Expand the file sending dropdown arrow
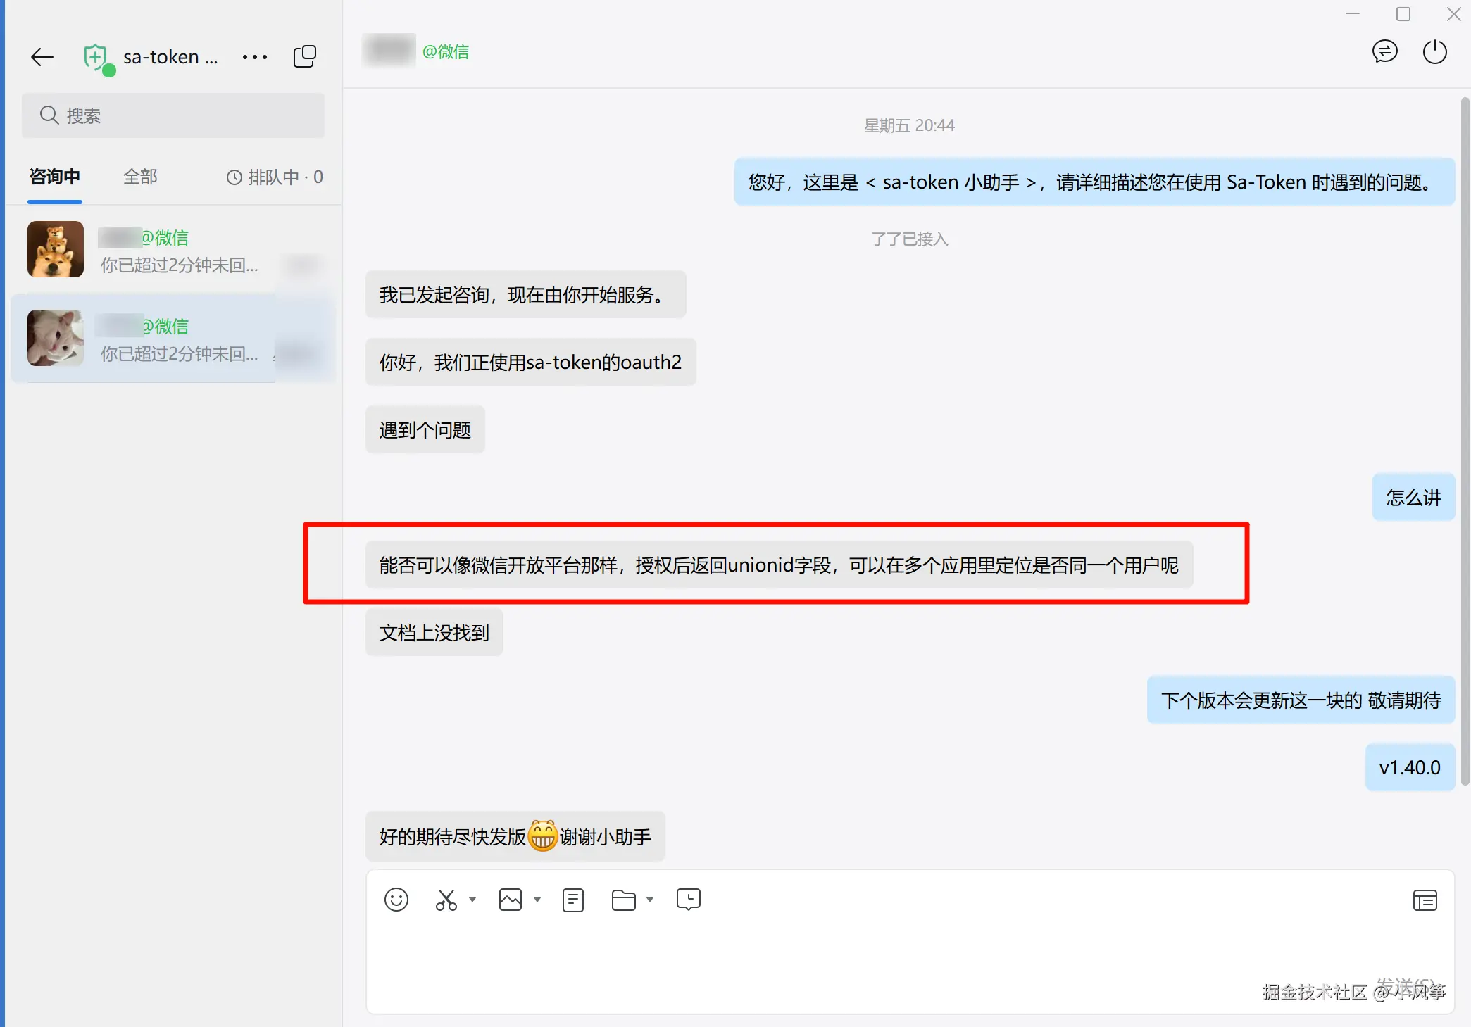 pos(649,901)
